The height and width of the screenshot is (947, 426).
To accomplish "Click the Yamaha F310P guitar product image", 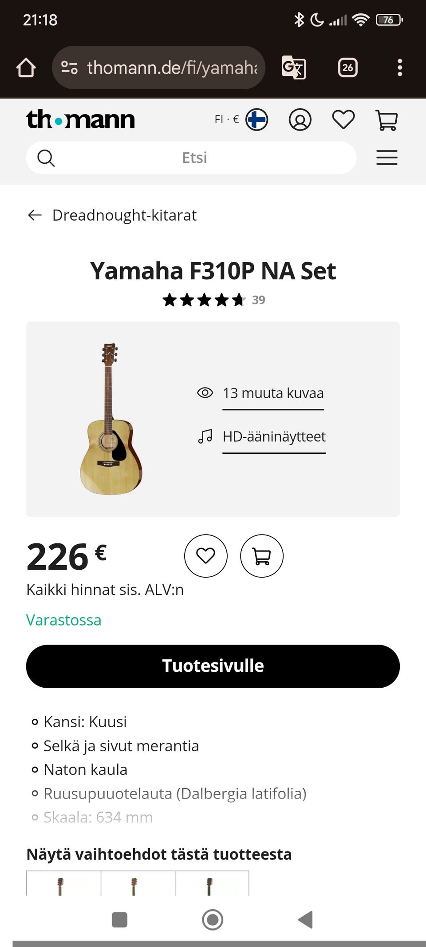I will pos(111,419).
